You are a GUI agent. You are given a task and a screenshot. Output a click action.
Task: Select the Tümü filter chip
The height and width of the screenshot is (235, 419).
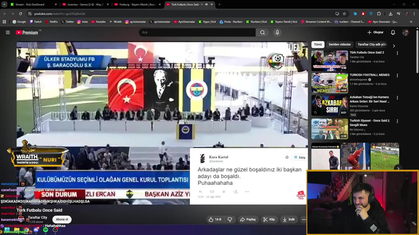(x=318, y=44)
